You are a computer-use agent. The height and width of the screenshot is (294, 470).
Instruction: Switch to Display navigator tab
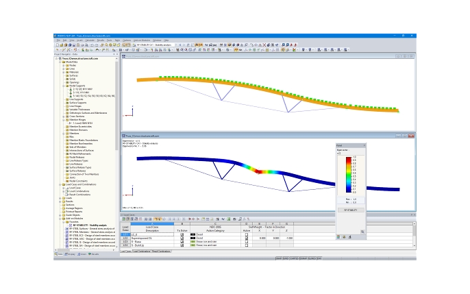coord(70,254)
